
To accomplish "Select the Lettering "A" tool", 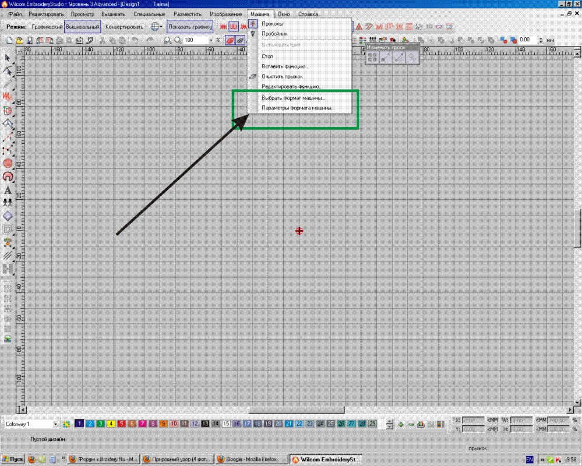I will click(x=8, y=190).
